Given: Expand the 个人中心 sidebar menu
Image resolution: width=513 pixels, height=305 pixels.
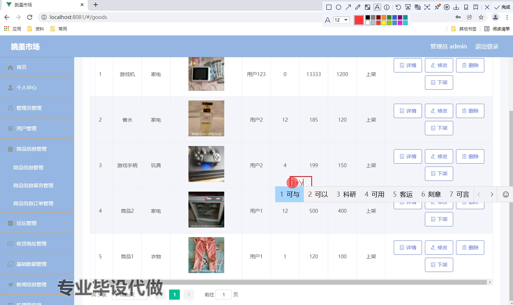Looking at the screenshot, I should tap(37, 88).
